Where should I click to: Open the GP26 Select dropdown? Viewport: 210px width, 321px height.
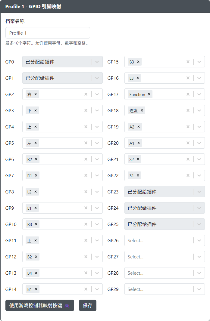pyautogui.click(x=159, y=240)
